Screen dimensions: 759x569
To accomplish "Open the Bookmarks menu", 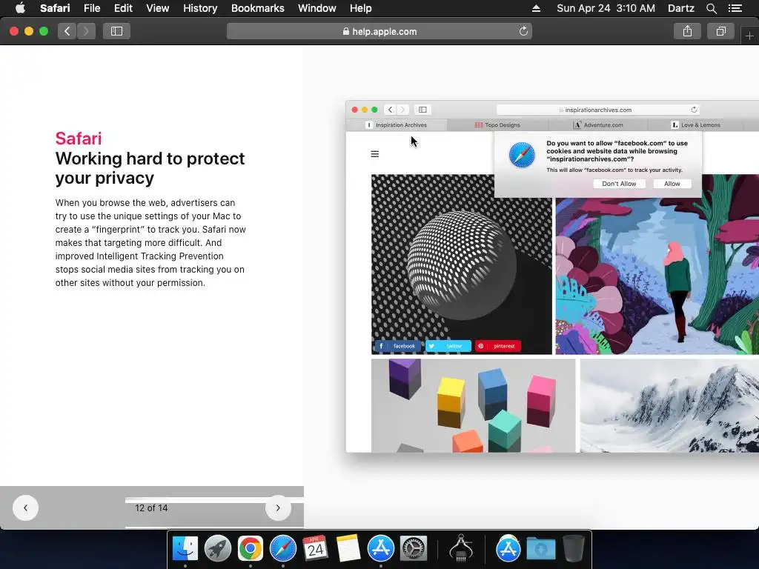I will [257, 8].
